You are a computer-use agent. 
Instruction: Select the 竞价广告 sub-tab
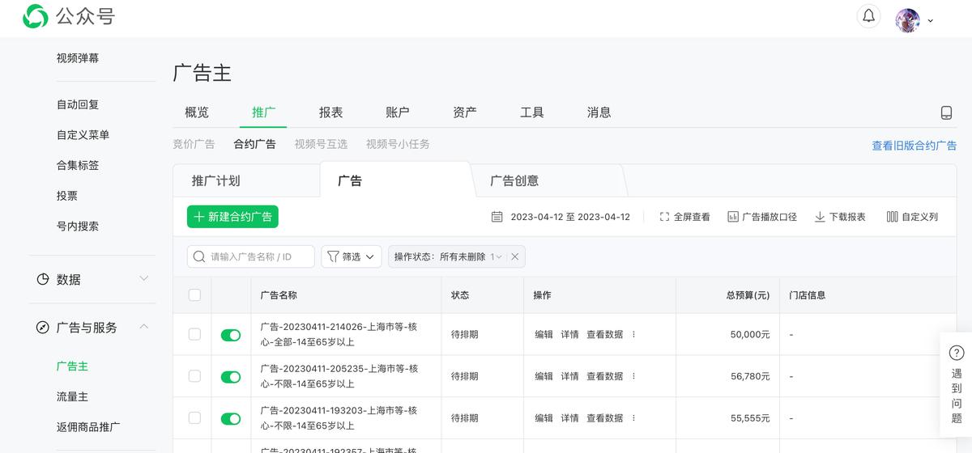tap(194, 144)
